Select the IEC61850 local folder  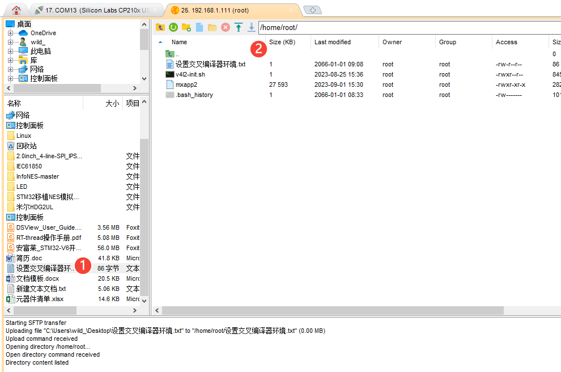(29, 167)
